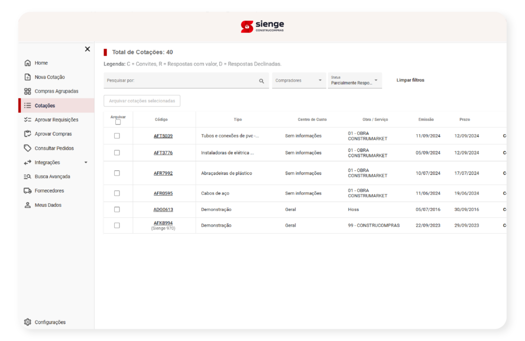Click the Prazo column header
Image resolution: width=525 pixels, height=341 pixels.
pos(465,119)
